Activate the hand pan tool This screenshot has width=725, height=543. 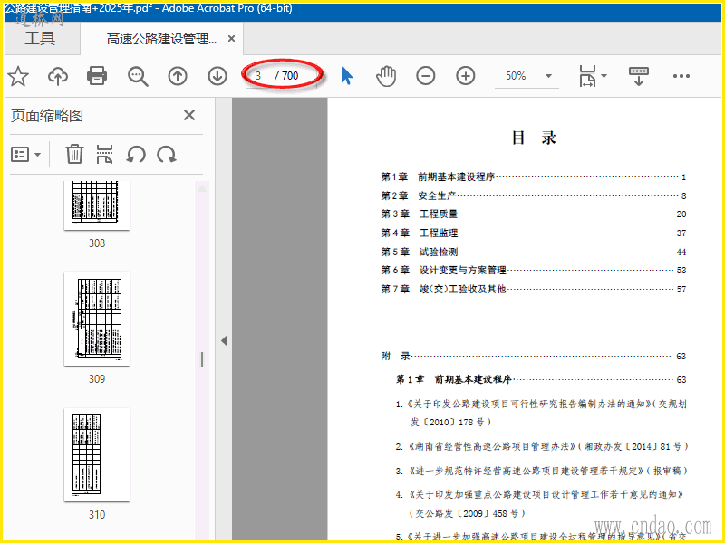click(x=386, y=76)
